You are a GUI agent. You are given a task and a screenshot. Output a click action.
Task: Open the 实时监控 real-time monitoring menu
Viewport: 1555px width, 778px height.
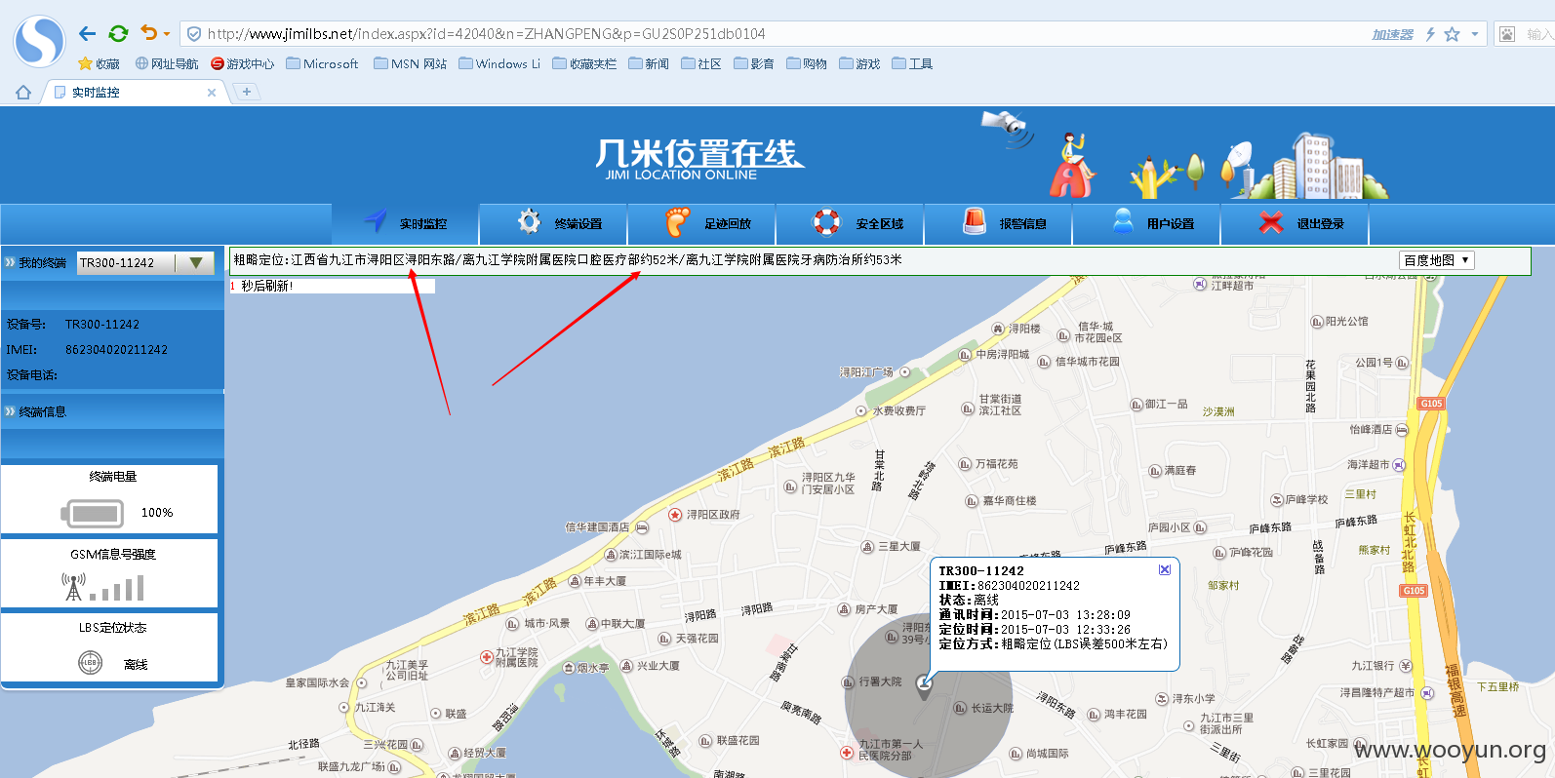tap(405, 223)
